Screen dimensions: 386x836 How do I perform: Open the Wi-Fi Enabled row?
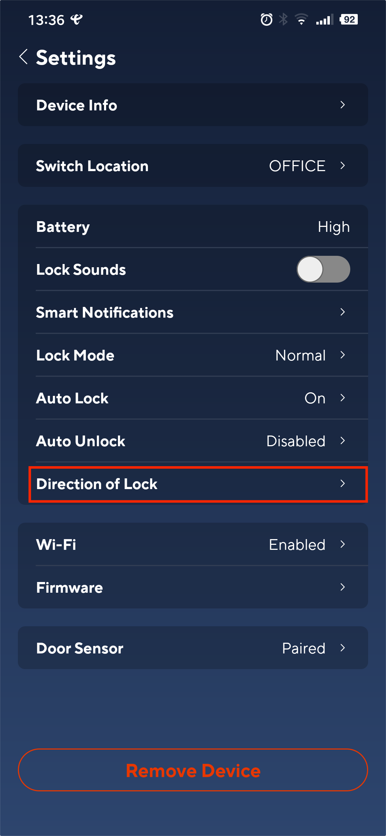point(193,544)
